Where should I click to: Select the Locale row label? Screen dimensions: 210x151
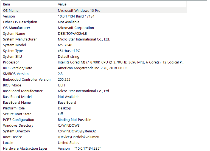coord(8,143)
